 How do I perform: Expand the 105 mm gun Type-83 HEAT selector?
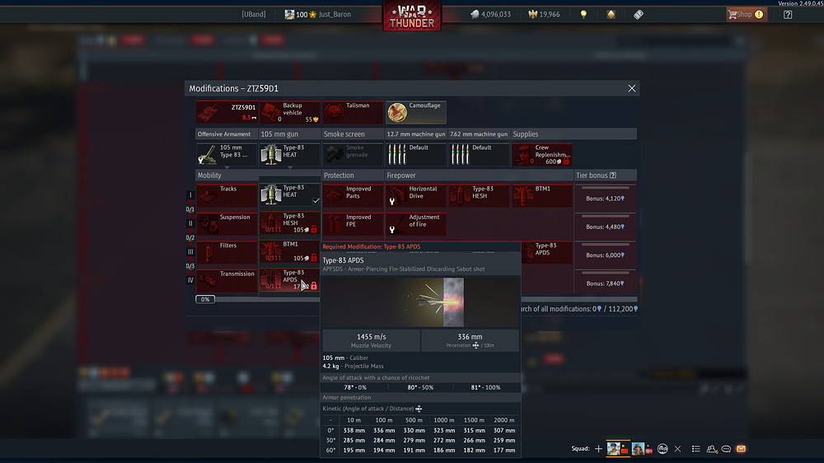pyautogui.click(x=289, y=154)
